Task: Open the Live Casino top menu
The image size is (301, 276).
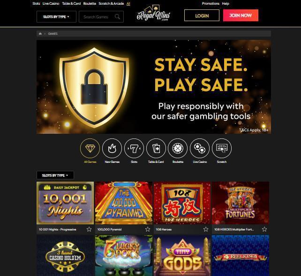Action: (x=51, y=3)
